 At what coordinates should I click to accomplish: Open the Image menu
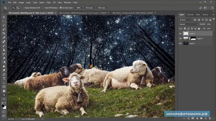tap(21, 2)
